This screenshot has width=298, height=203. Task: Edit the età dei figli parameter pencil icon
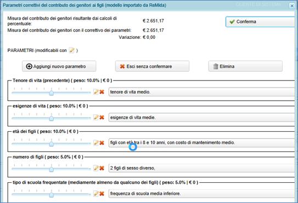pyautogui.click(x=96, y=142)
